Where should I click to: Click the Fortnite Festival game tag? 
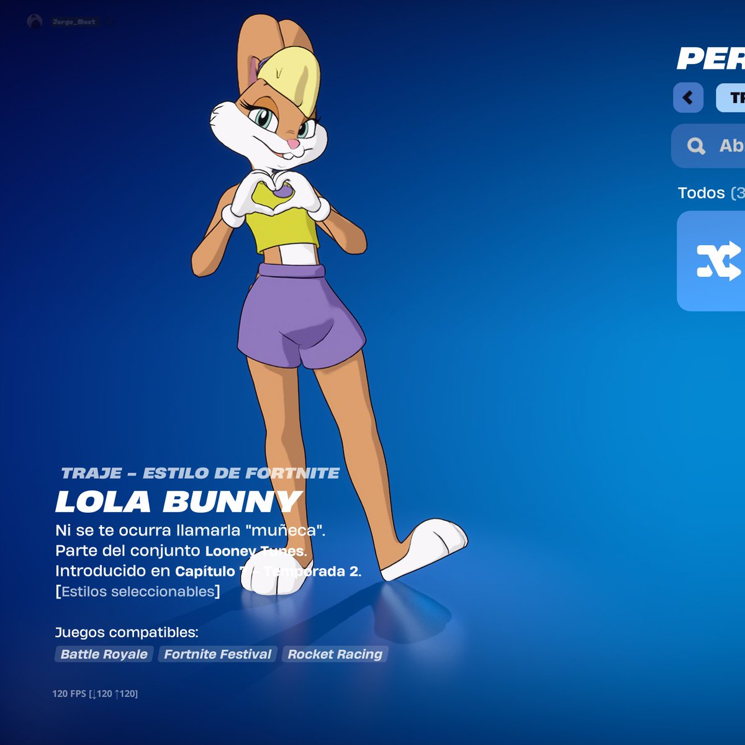pos(217,654)
